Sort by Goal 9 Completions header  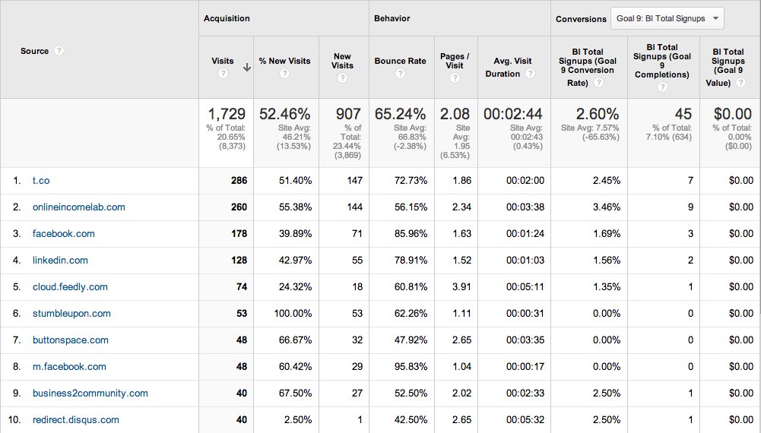662,61
